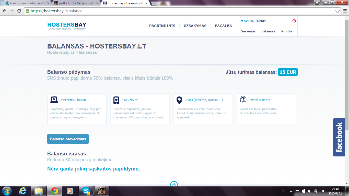Click the SMS žinute payment link

(x=130, y=100)
